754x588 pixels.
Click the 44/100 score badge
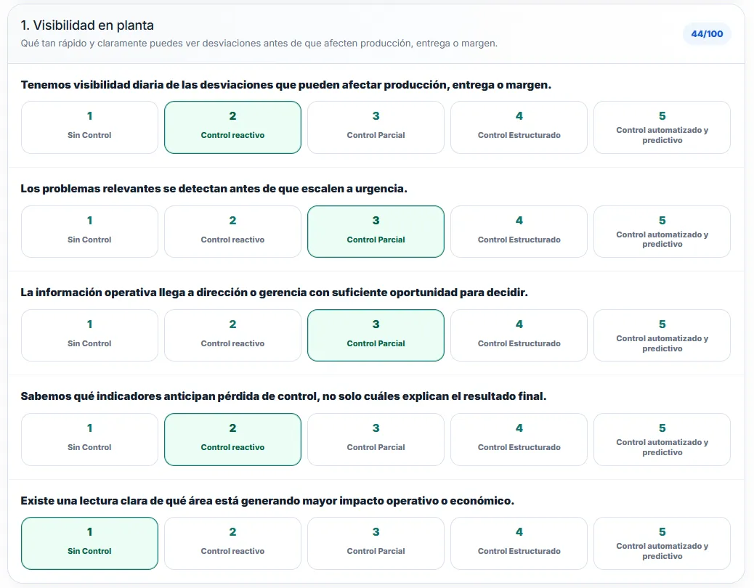(707, 33)
